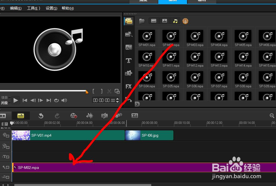
Task: Open the subtitle editor
Action: click(135, 116)
